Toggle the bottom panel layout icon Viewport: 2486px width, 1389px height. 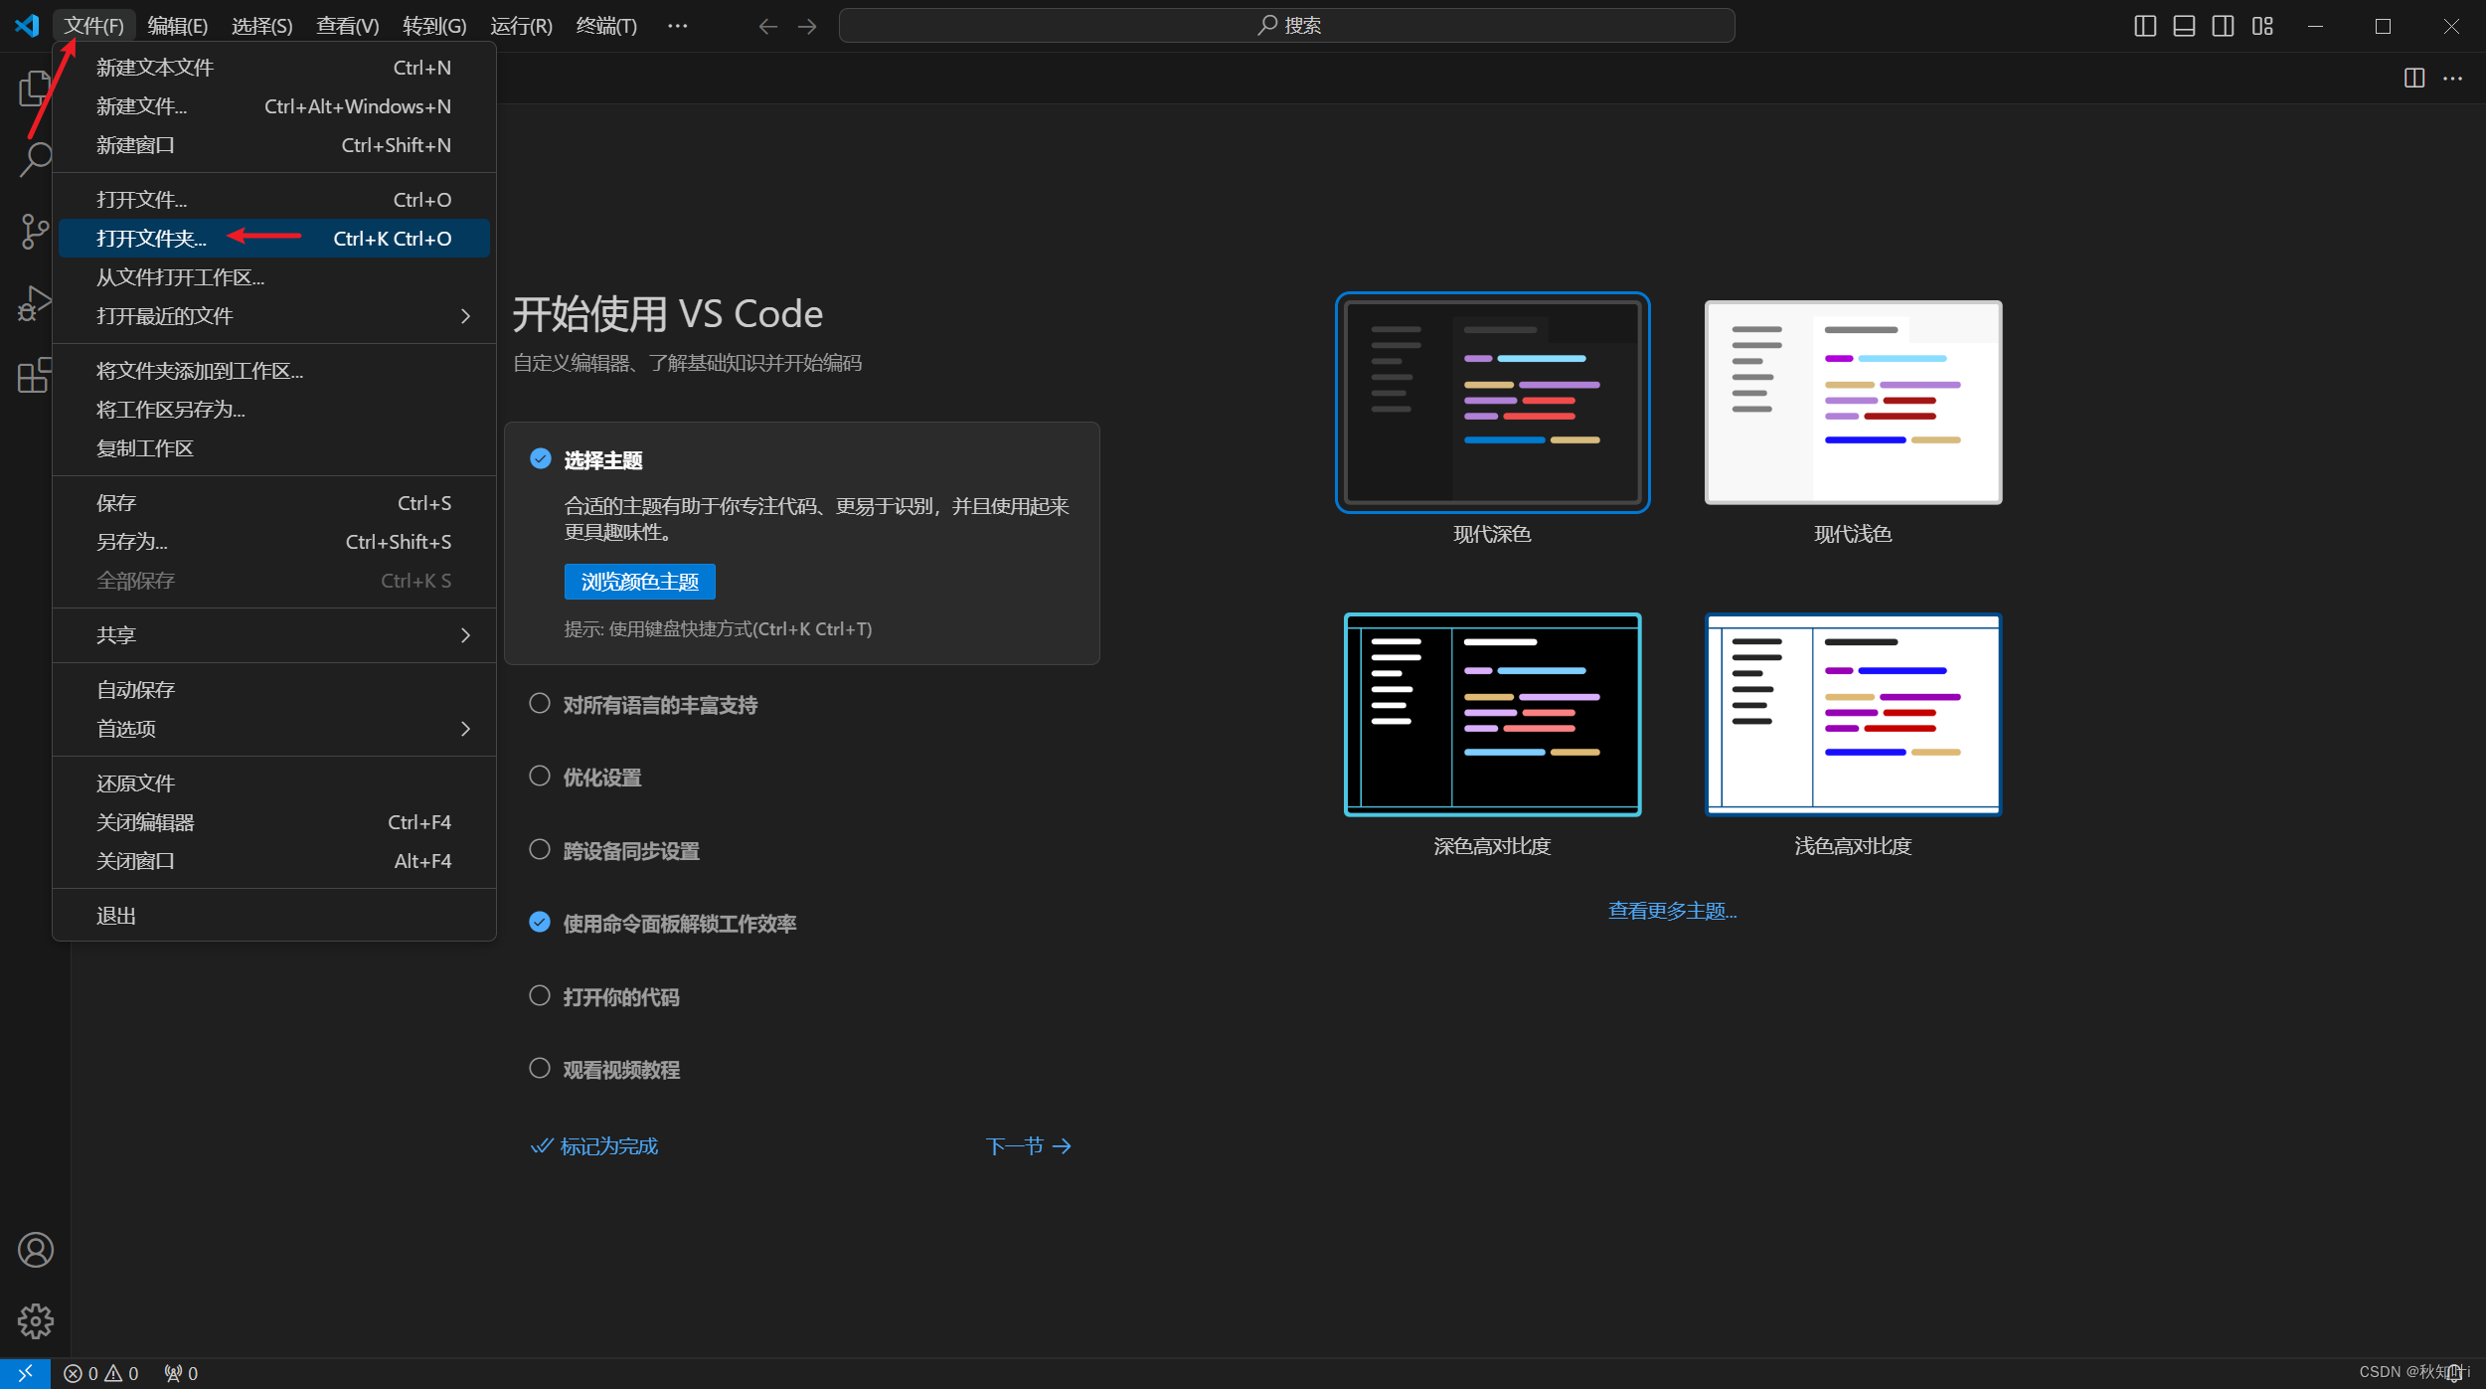click(x=2184, y=26)
